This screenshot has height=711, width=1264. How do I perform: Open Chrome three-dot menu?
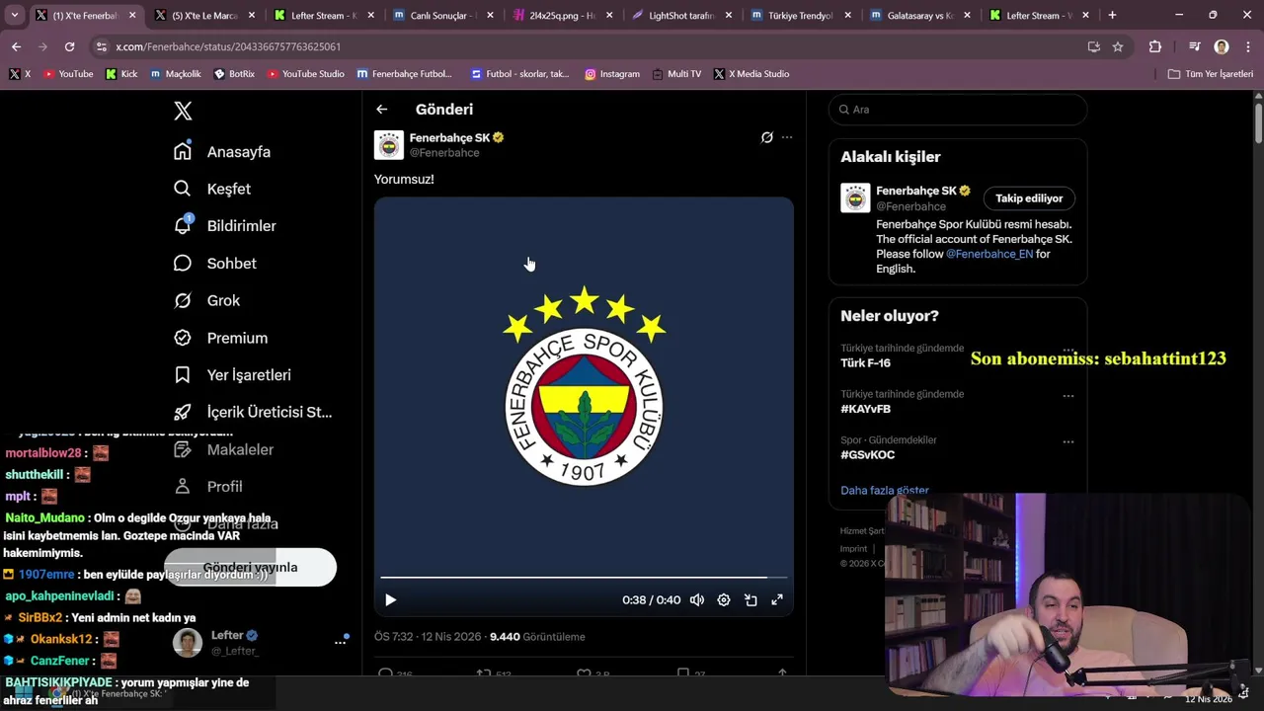click(1247, 46)
